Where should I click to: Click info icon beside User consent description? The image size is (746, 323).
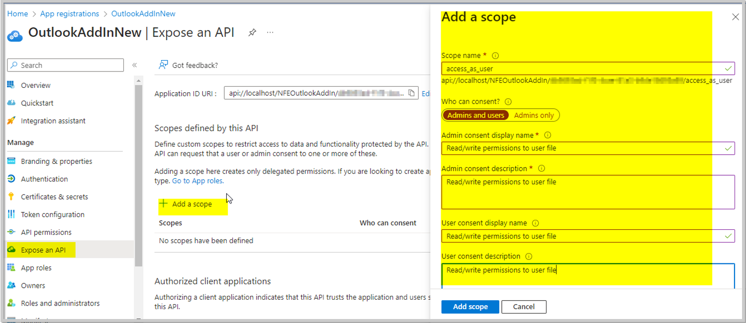point(529,257)
